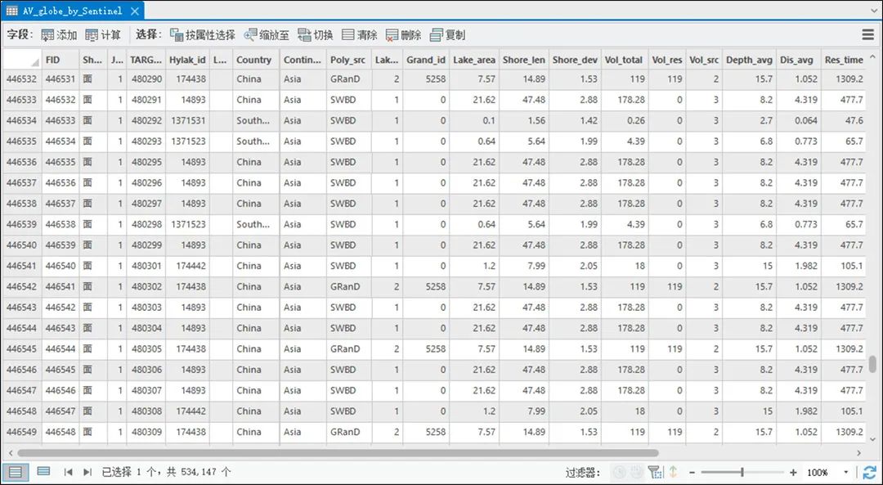Click GRanD cell in row 446542

pos(348,287)
